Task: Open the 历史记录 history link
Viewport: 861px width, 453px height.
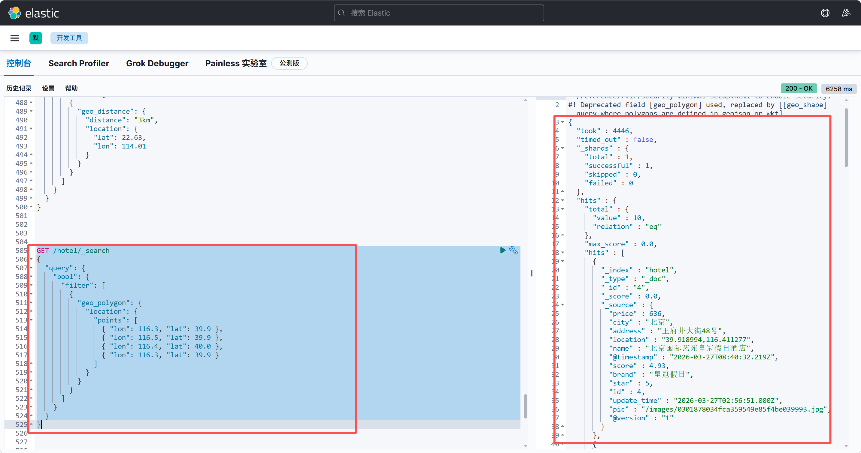Action: point(19,88)
